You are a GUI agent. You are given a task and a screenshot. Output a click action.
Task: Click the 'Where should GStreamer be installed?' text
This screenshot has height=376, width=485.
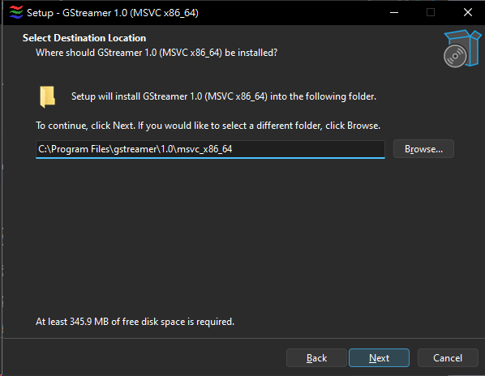pos(157,53)
